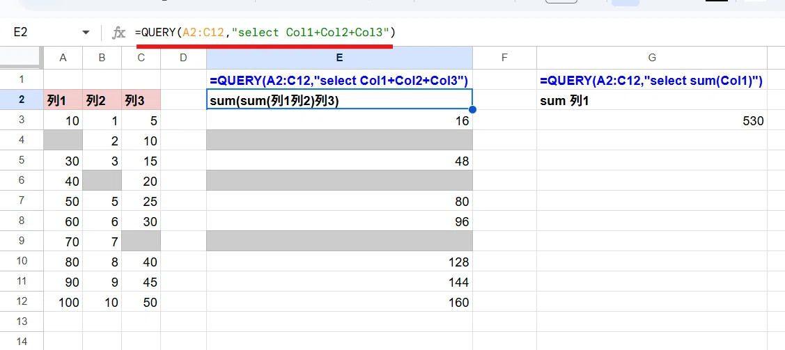This screenshot has width=785, height=350.
Task: Click gray cell E4
Action: (x=339, y=141)
